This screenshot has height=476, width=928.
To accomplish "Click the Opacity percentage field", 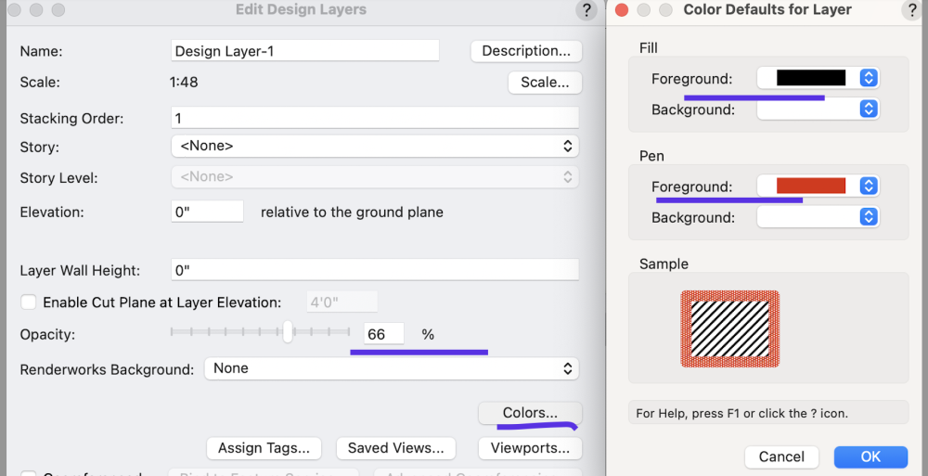I will 383,334.
